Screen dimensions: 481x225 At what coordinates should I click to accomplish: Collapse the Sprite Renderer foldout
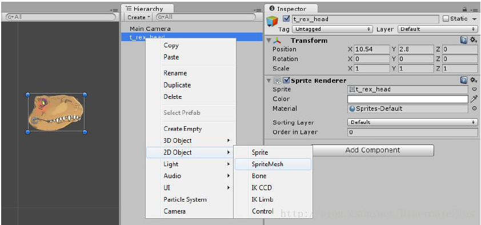click(268, 81)
